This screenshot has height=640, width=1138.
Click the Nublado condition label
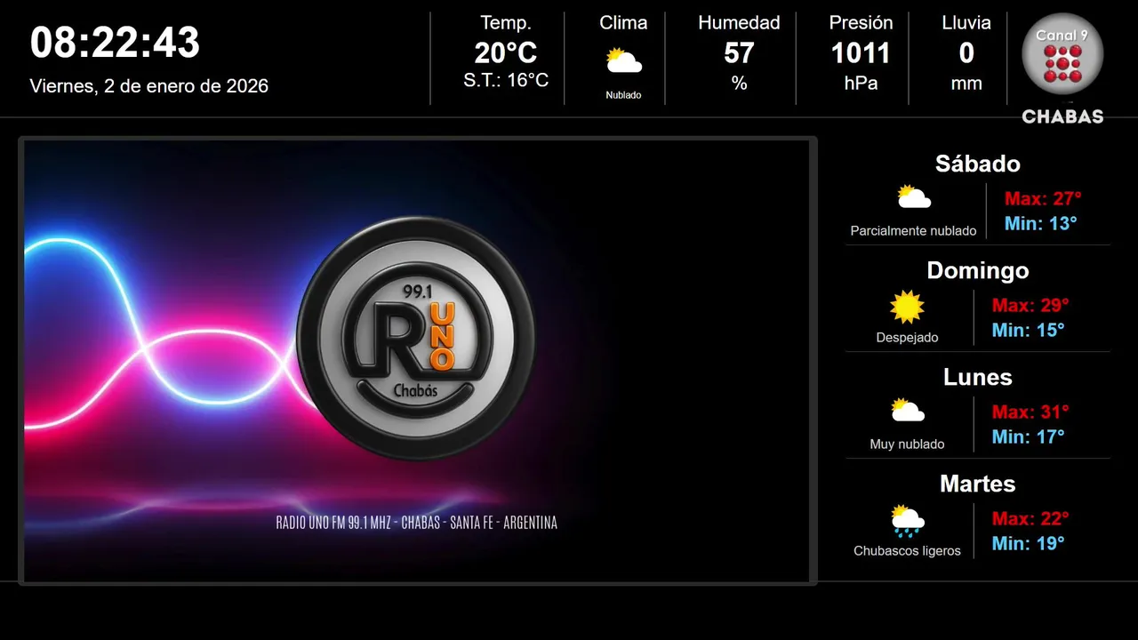coord(623,95)
